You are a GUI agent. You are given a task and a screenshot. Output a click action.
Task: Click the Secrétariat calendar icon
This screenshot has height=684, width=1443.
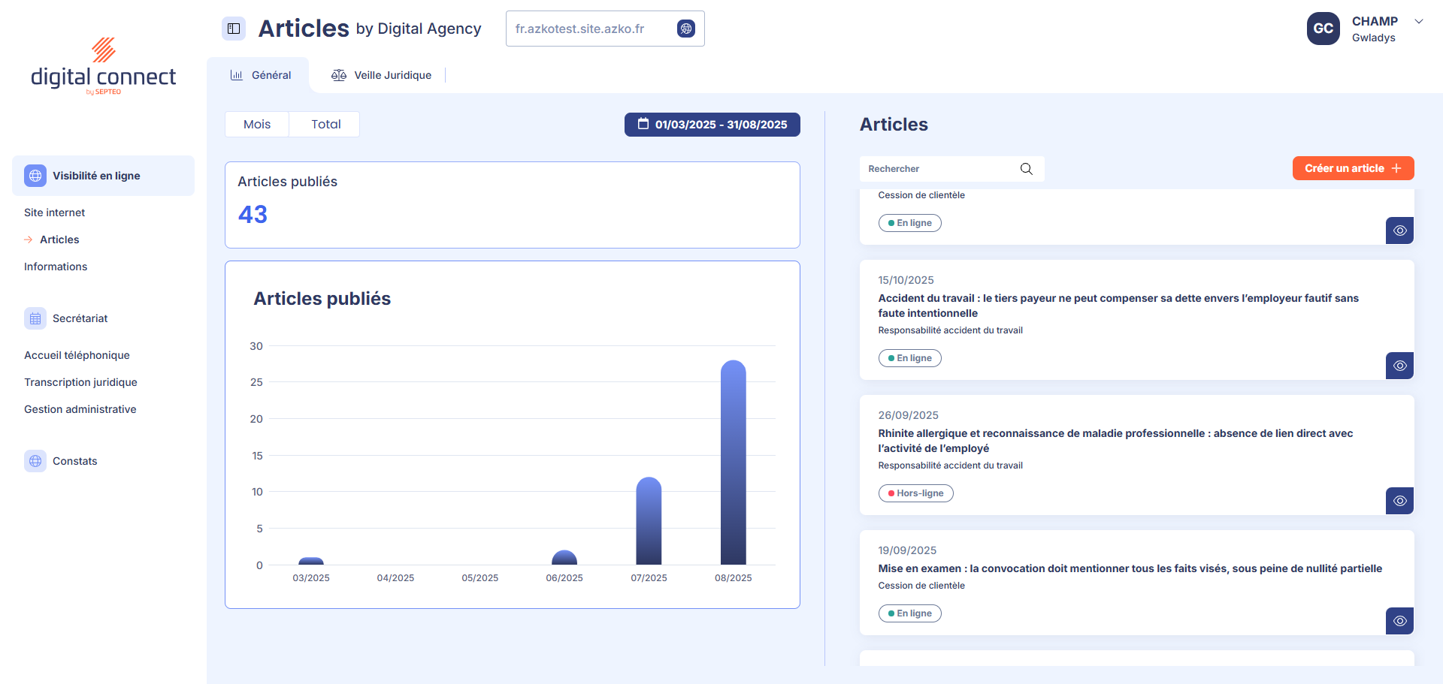tap(35, 318)
